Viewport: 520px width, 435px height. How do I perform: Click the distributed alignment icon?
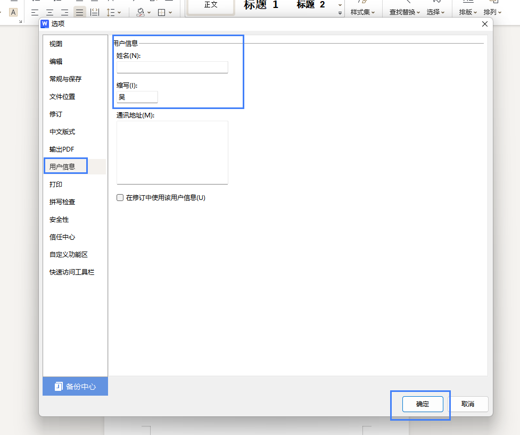click(94, 12)
